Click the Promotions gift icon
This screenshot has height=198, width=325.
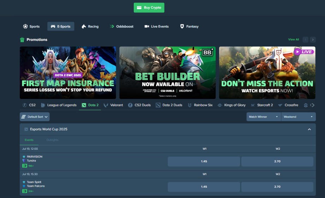22,39
